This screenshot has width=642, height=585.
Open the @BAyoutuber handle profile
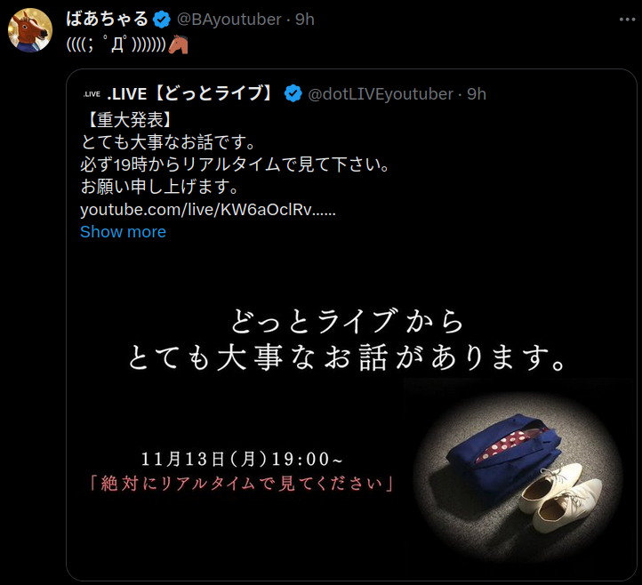pyautogui.click(x=229, y=20)
